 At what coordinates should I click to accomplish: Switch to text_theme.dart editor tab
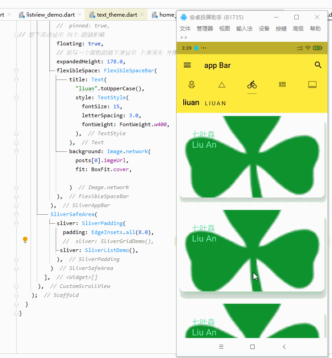coord(117,15)
